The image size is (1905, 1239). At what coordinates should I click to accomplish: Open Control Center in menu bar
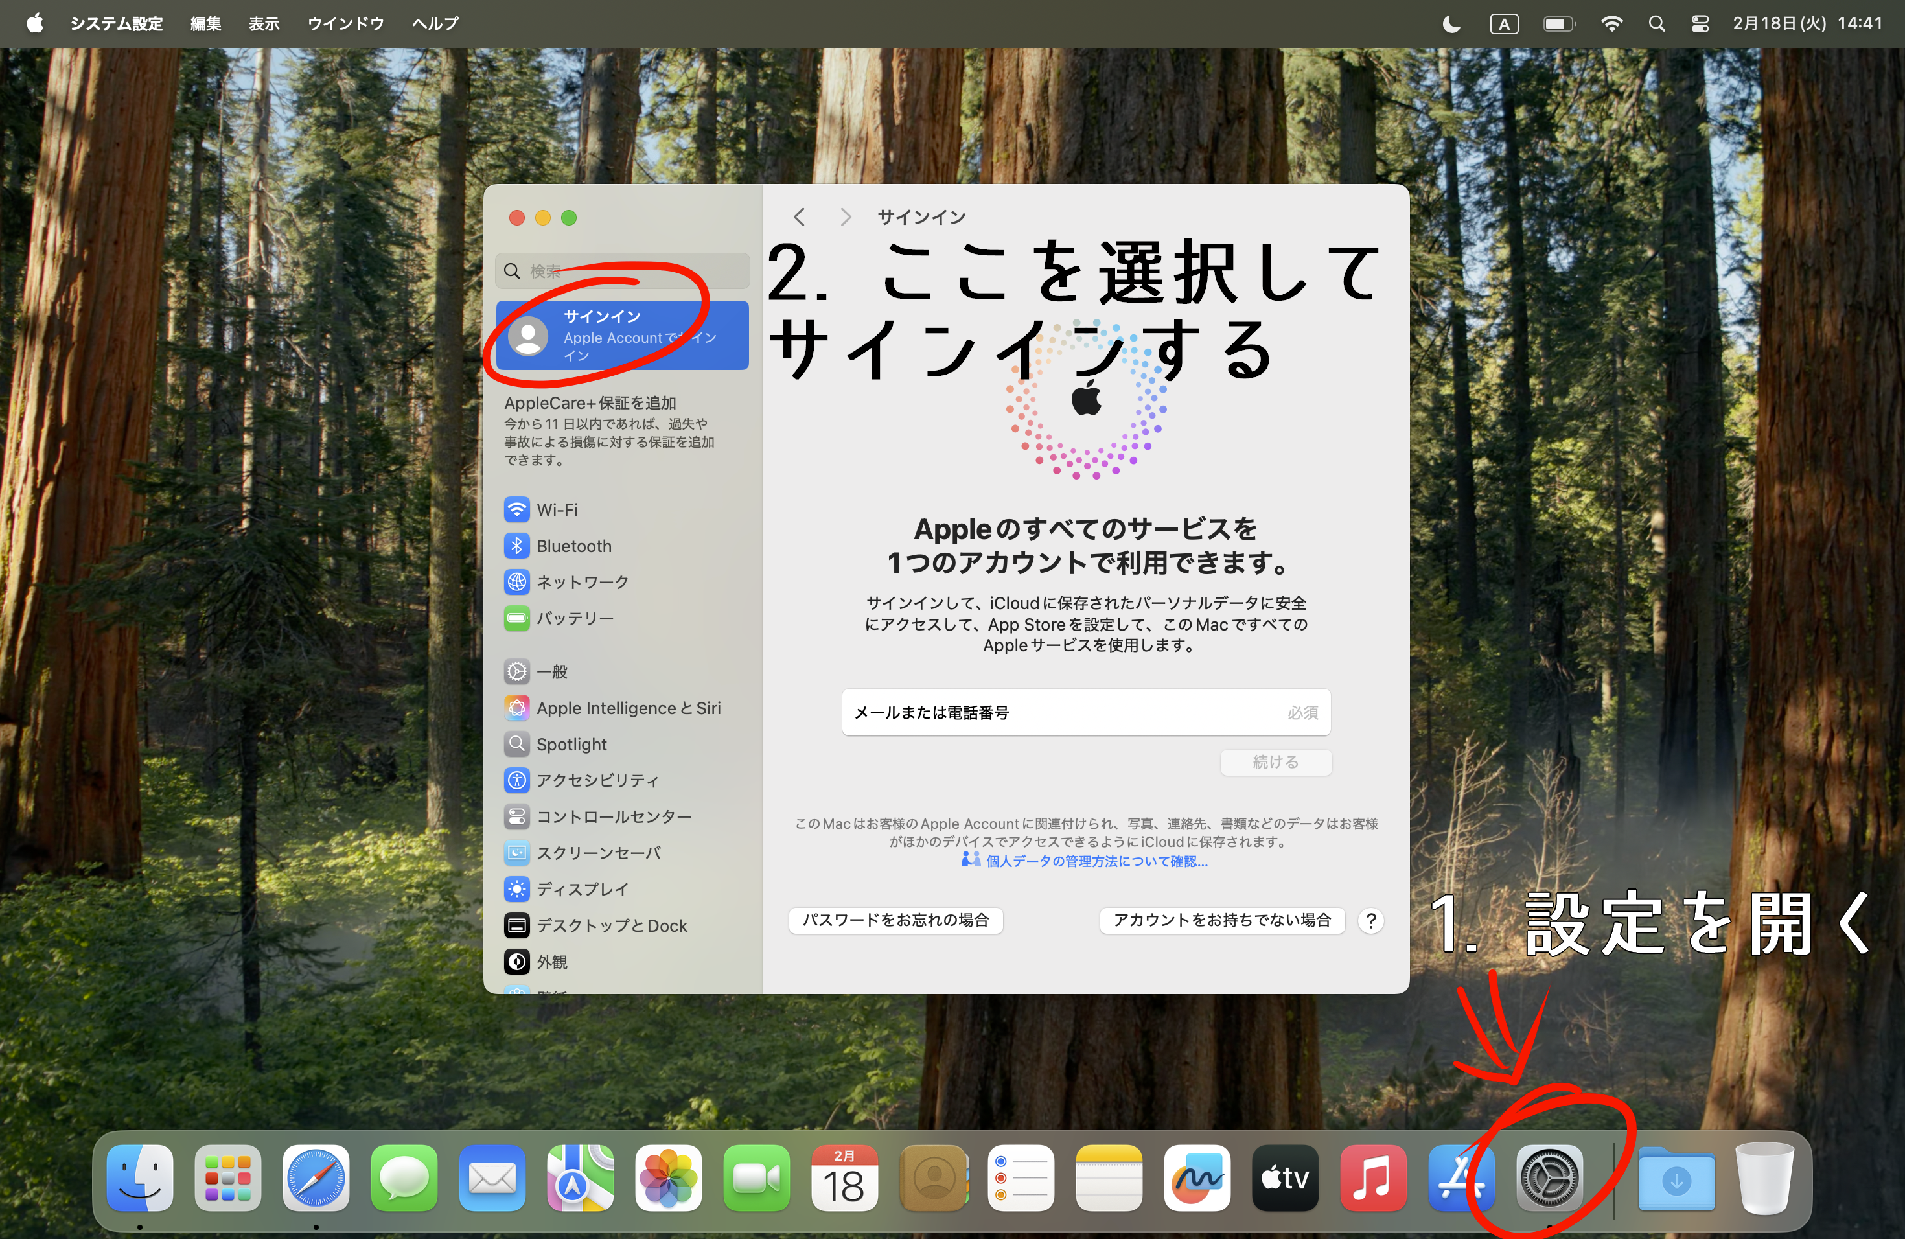[1700, 24]
